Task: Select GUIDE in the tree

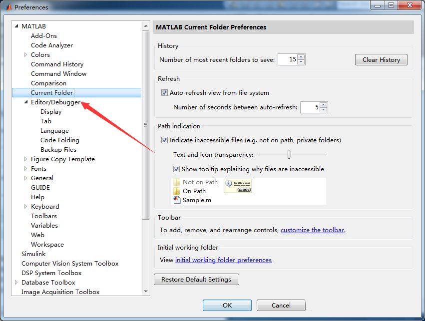Action: tap(40, 187)
